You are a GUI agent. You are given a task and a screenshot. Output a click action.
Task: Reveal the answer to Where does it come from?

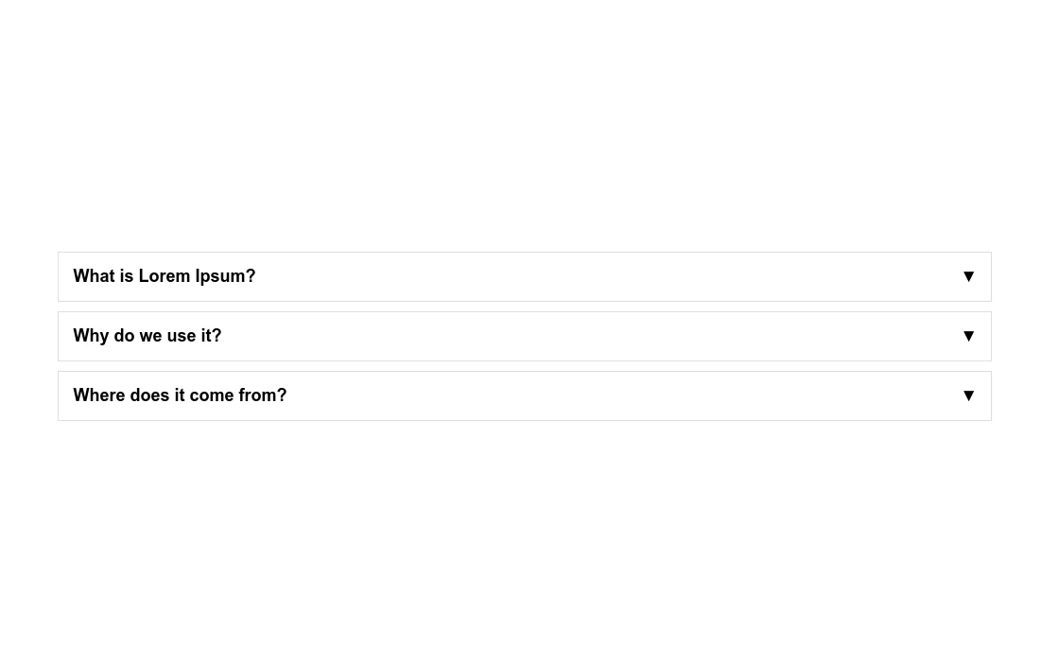[x=524, y=395]
